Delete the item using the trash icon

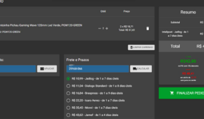(147, 28)
